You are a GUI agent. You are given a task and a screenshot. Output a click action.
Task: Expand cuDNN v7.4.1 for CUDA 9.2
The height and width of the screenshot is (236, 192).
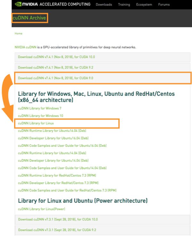102,67
